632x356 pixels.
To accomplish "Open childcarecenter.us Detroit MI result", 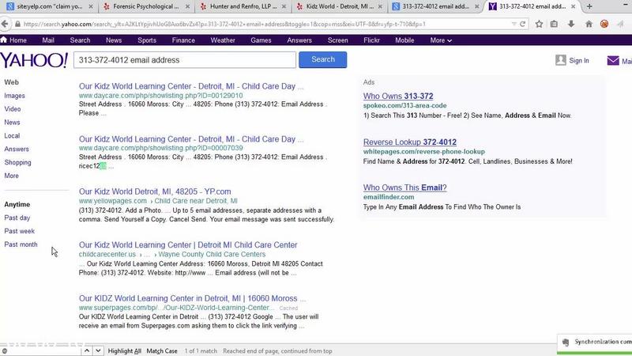I will click(x=188, y=244).
